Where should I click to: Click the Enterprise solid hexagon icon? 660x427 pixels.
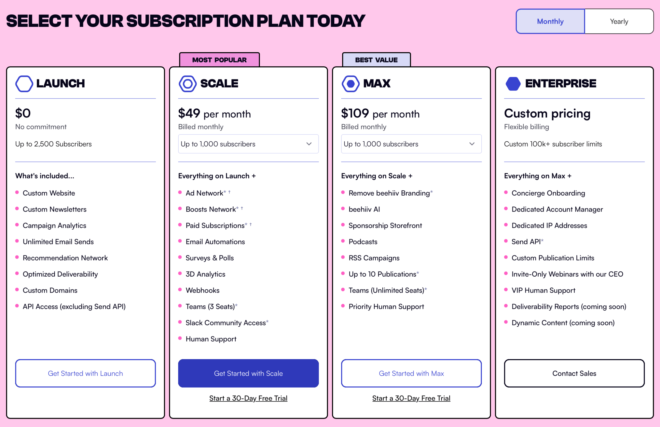coord(513,83)
